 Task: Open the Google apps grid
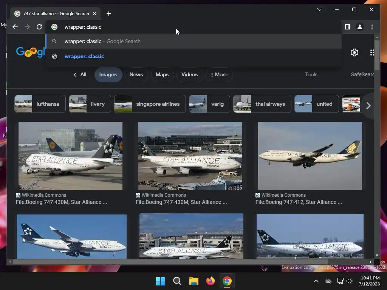[372, 52]
